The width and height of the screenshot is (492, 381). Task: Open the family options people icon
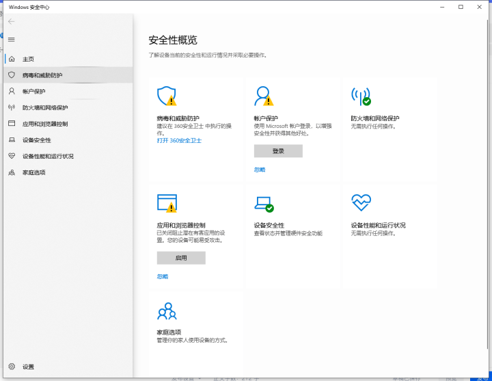[x=167, y=311]
